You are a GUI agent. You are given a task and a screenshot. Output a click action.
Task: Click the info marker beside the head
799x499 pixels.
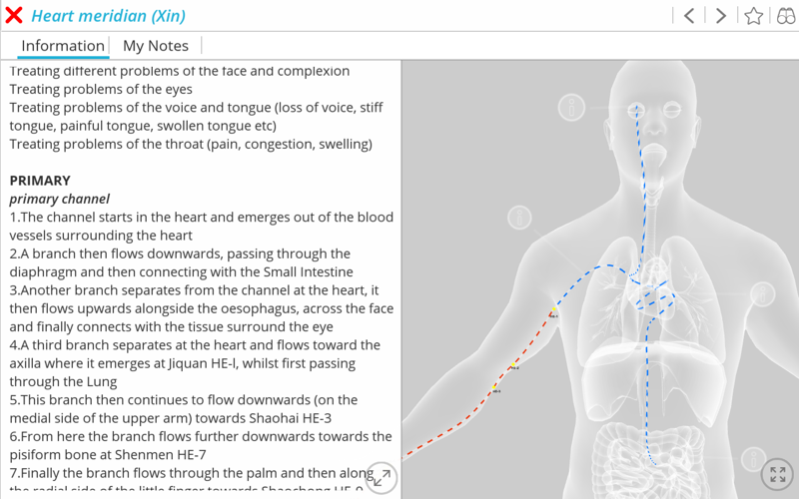click(571, 108)
